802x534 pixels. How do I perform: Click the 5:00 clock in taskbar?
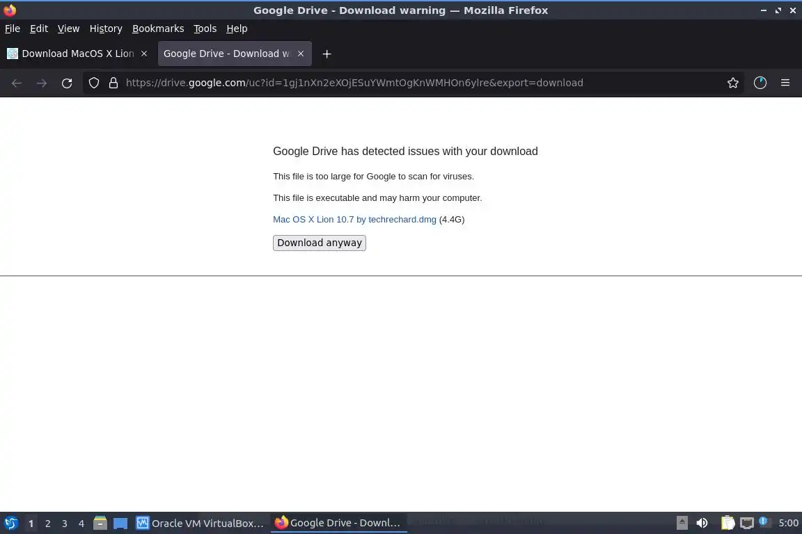coord(788,523)
